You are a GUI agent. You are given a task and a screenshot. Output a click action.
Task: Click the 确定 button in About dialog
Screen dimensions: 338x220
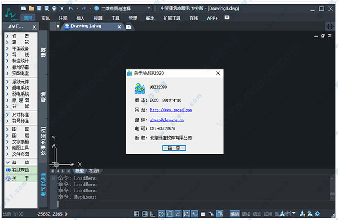174,148
